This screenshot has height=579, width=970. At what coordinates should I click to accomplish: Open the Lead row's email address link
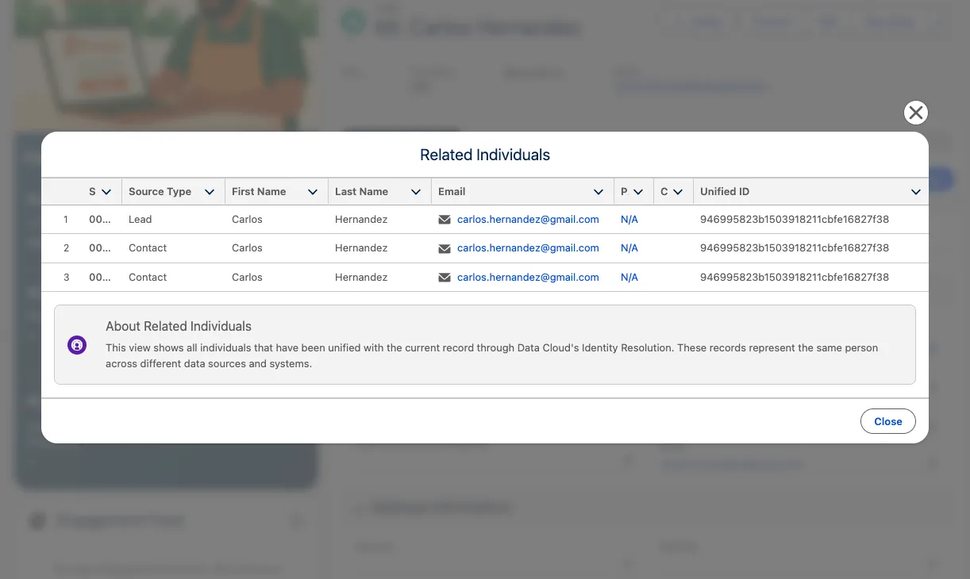pos(528,220)
